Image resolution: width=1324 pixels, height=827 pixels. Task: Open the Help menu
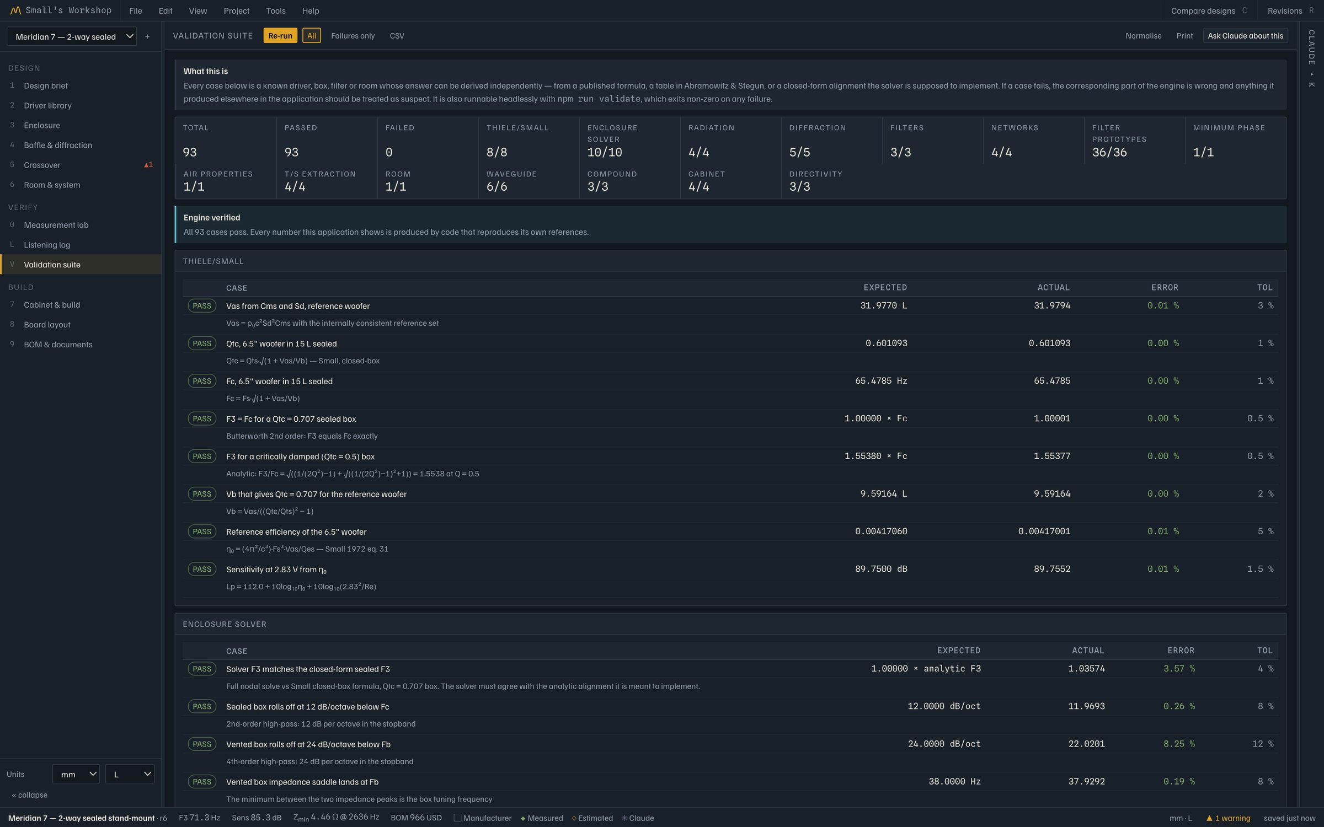tap(311, 10)
